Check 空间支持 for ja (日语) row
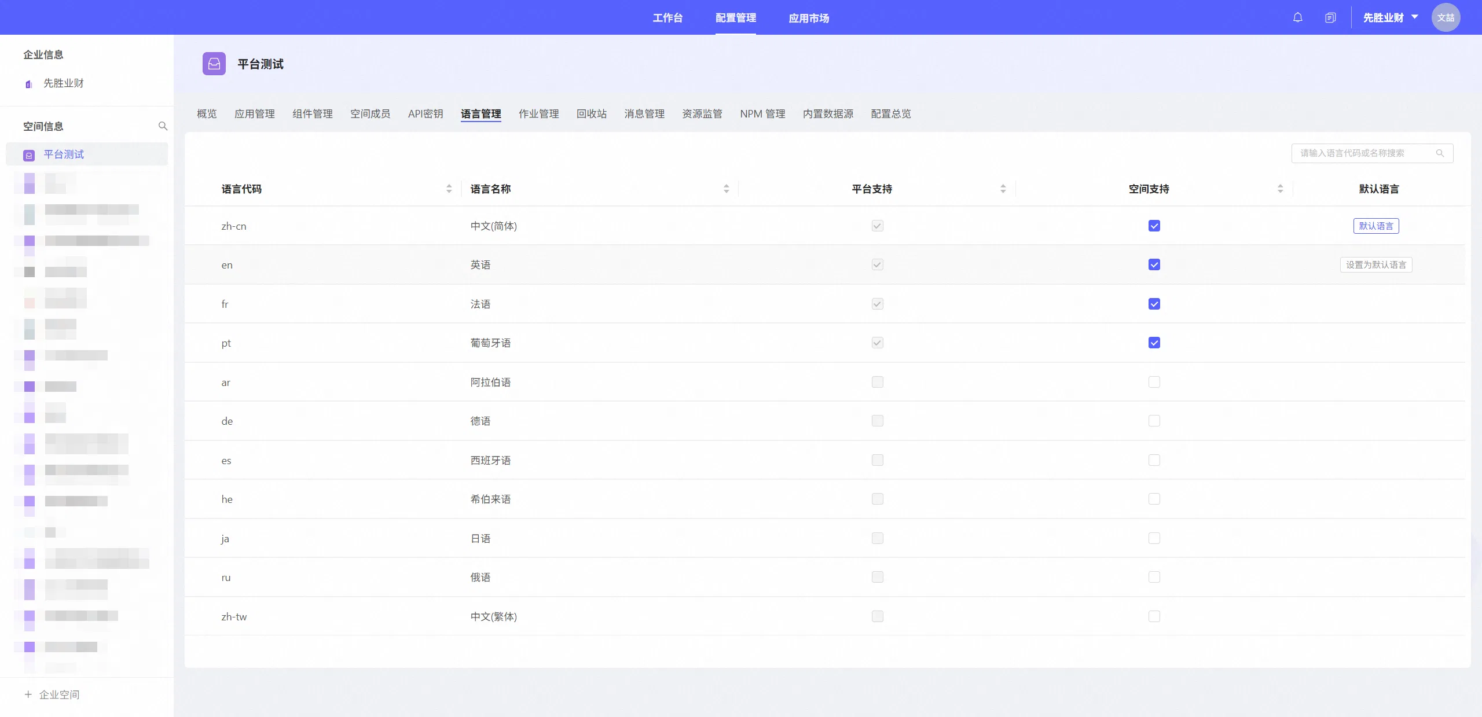1482x717 pixels. (1154, 538)
